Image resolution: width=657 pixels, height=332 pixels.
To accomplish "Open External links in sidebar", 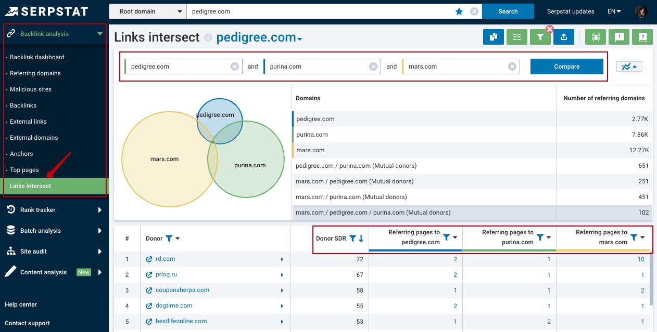I will pyautogui.click(x=28, y=122).
